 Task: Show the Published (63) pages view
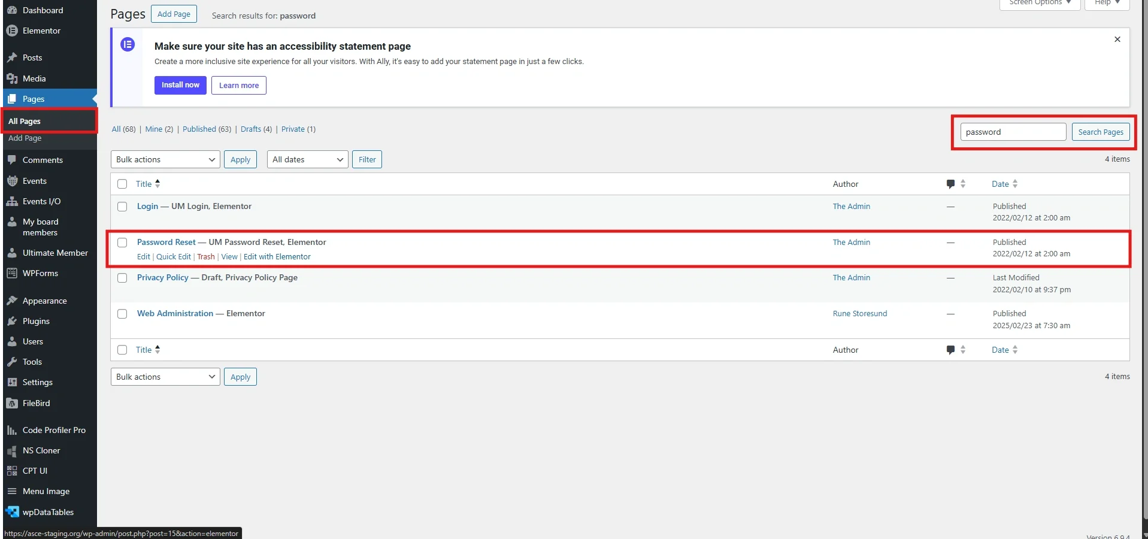207,129
